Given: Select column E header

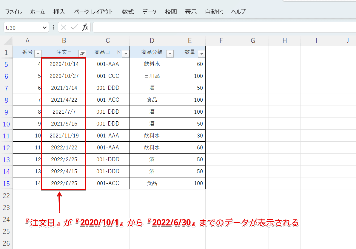Looking at the screenshot, I should [190, 41].
